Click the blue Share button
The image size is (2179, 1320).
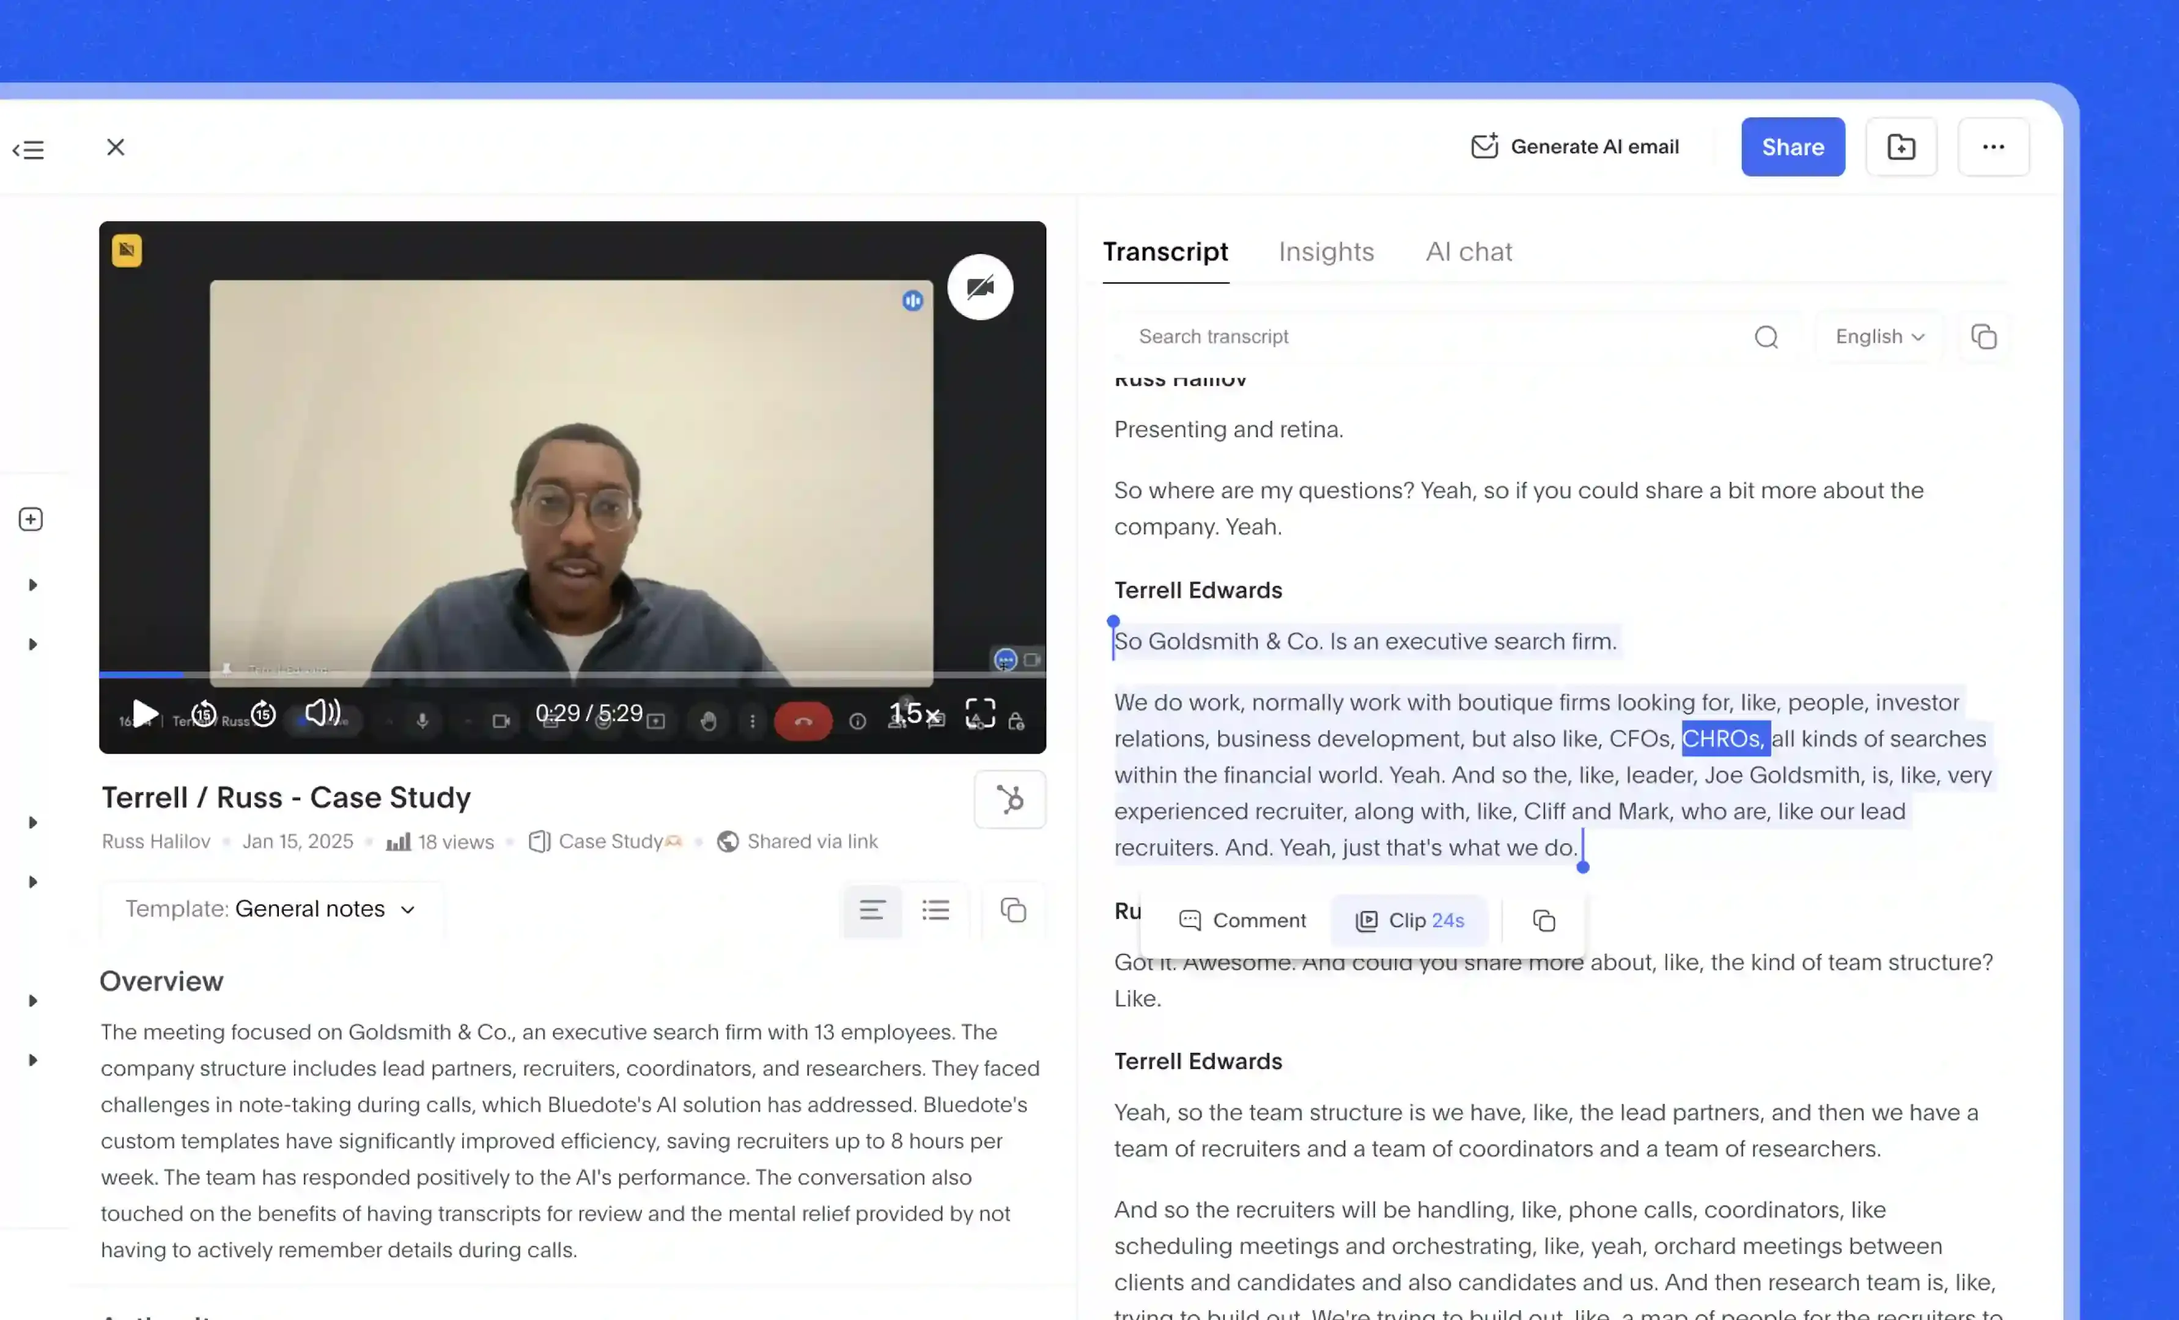coord(1793,147)
